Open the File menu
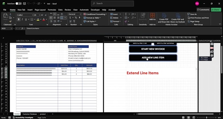 [5, 10]
